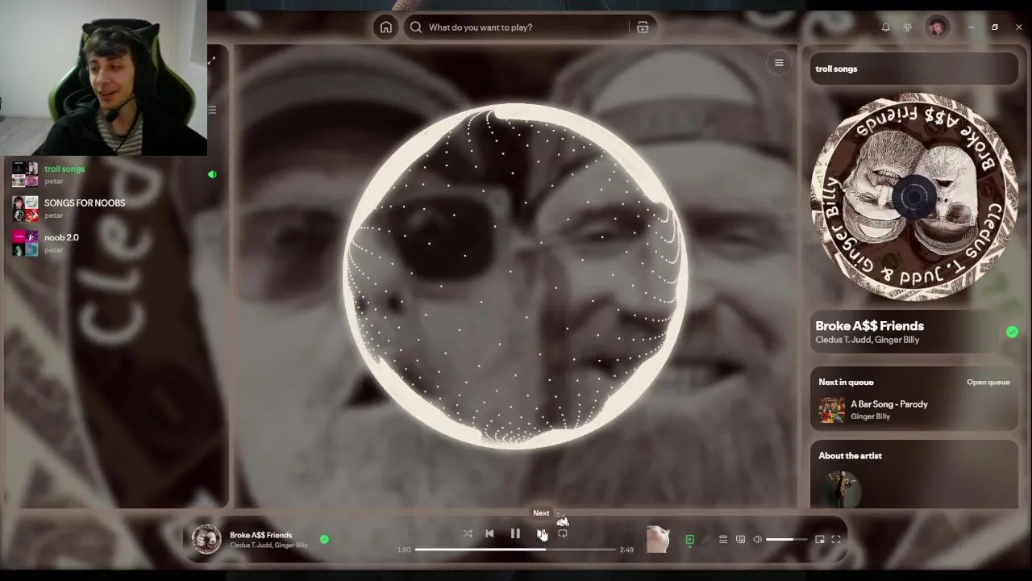Click the 'About the artist' heading

click(850, 456)
